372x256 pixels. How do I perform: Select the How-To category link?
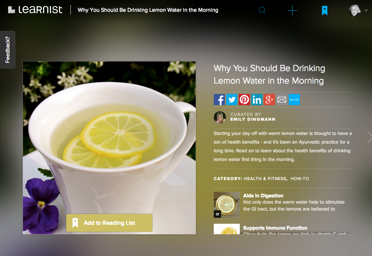point(299,179)
